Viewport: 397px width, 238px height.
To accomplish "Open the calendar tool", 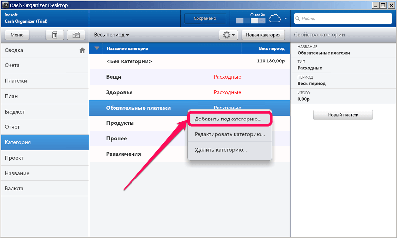I will (x=76, y=35).
